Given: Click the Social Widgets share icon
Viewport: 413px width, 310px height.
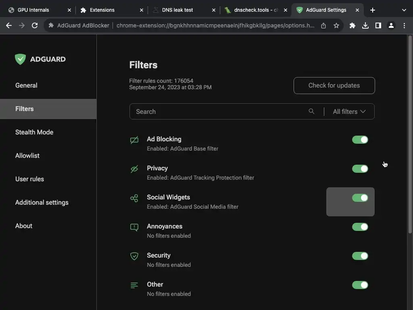Looking at the screenshot, I should pos(134,198).
